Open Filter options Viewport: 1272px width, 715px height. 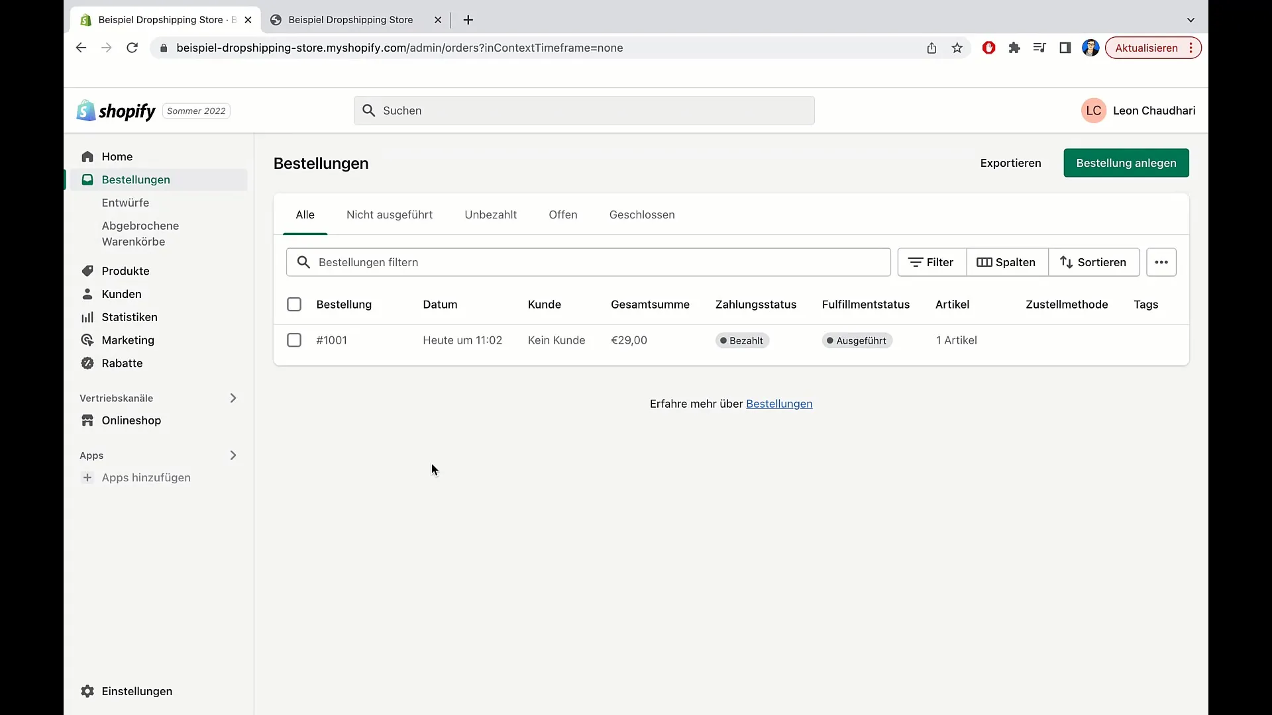click(931, 262)
